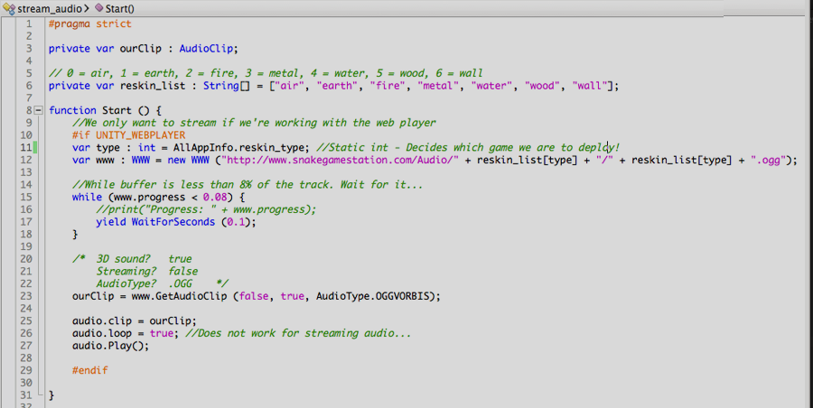The width and height of the screenshot is (813, 408).
Task: Click the breadcrumb chevron after stream_audio
Action: tap(89, 7)
